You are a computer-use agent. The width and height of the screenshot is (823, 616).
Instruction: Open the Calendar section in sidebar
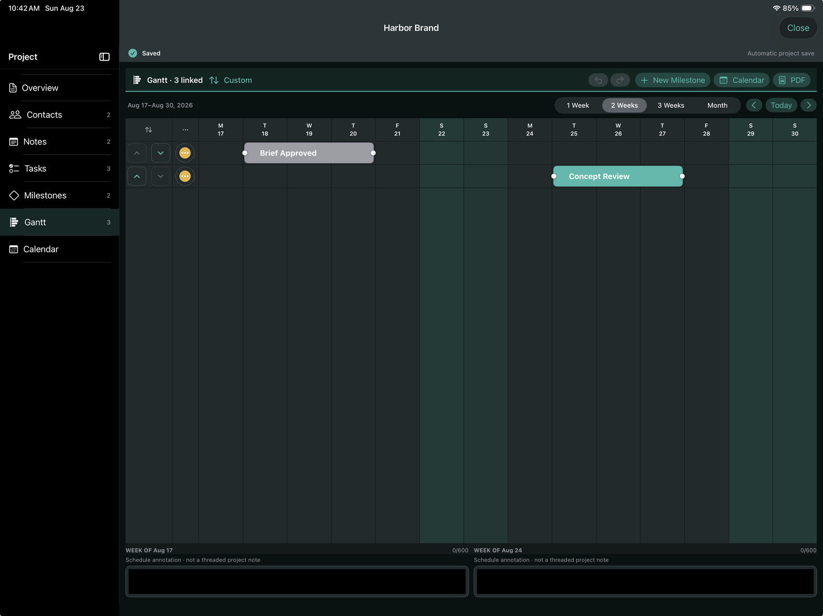60,249
